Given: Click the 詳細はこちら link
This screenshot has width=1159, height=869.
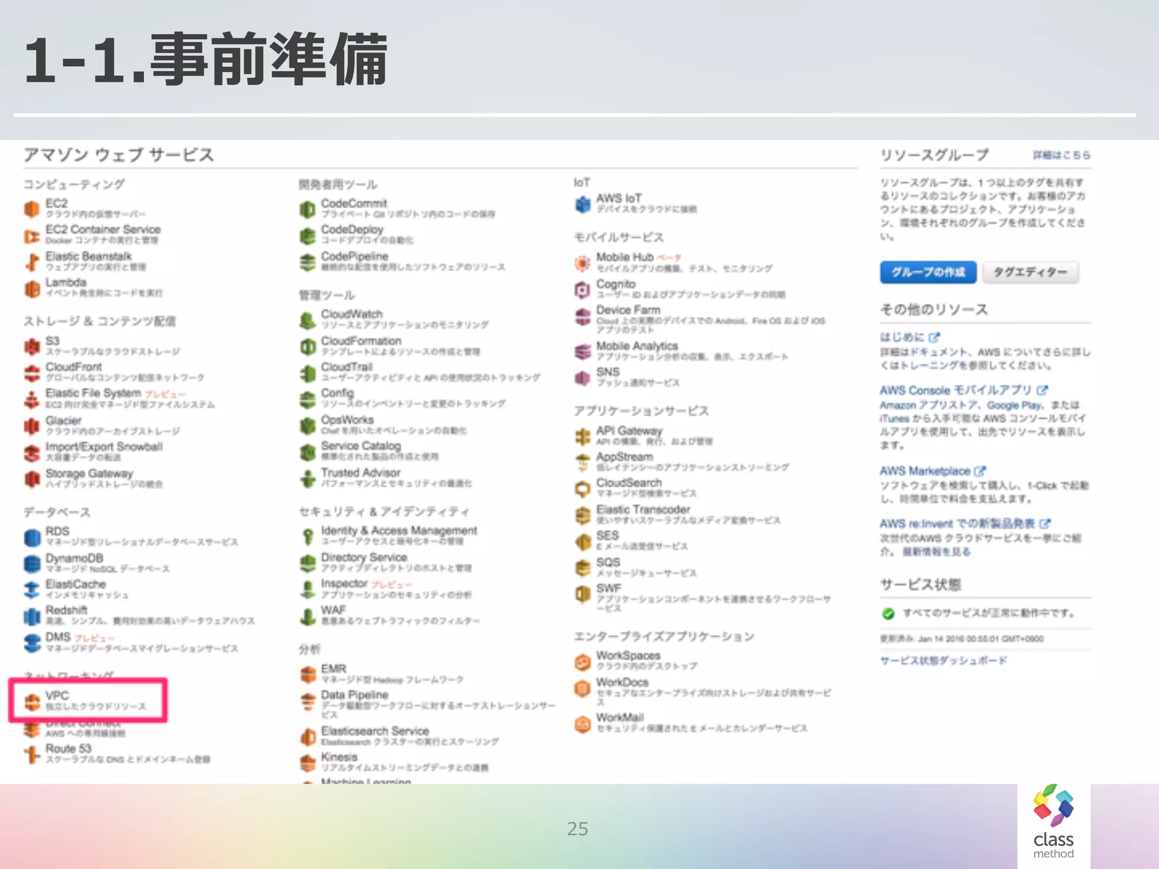Looking at the screenshot, I should (x=1061, y=155).
